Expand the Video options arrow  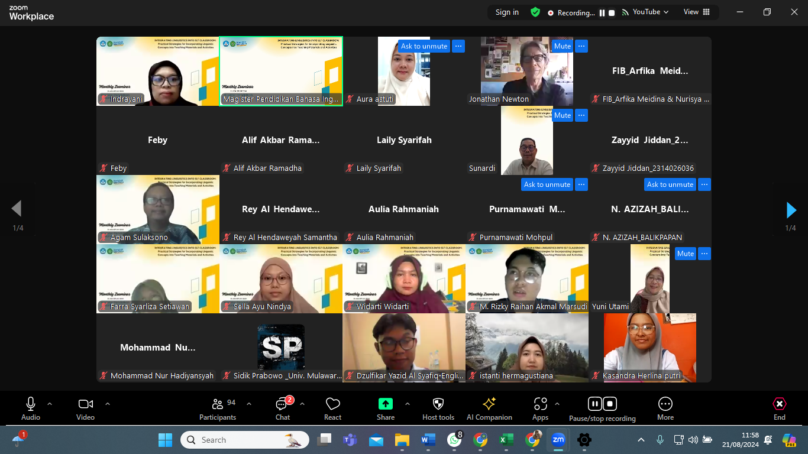click(x=108, y=404)
